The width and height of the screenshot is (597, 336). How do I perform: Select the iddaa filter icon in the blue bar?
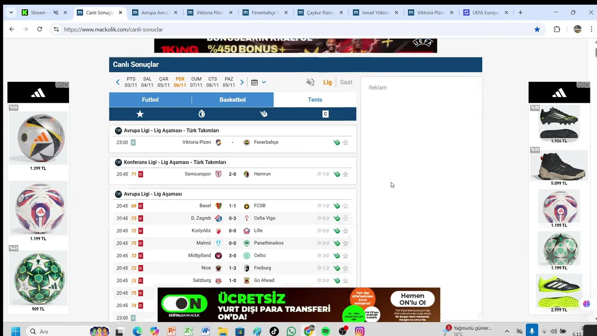pos(264,114)
